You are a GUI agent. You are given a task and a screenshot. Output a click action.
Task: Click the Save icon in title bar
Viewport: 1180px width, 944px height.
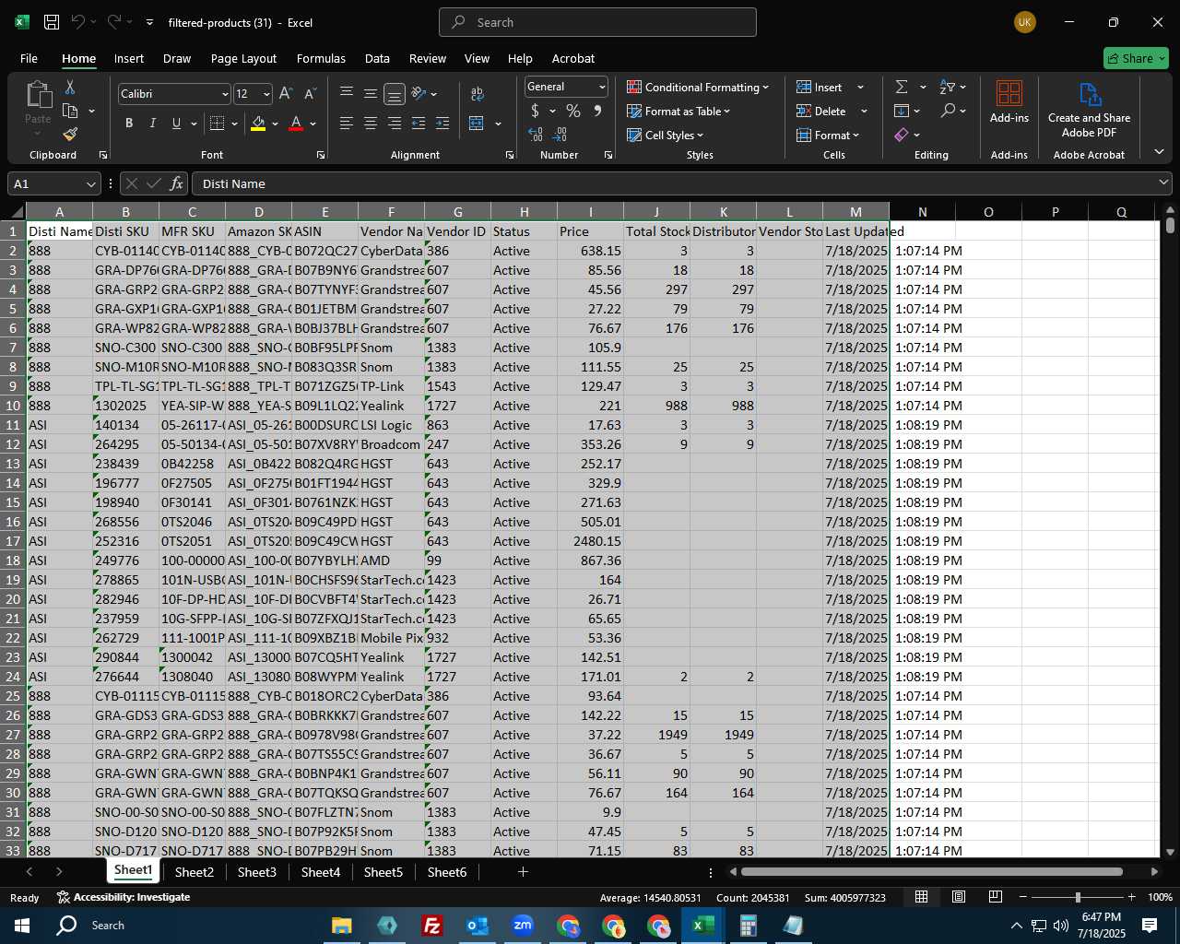coord(52,22)
